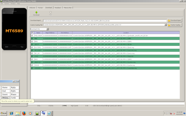Open the File menu
The image size is (186, 116).
[x=2, y=4]
